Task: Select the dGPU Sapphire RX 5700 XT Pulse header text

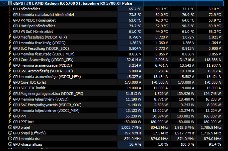Action: pos(73,3)
